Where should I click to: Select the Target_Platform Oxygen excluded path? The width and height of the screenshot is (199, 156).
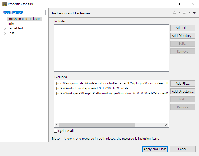tap(113, 93)
